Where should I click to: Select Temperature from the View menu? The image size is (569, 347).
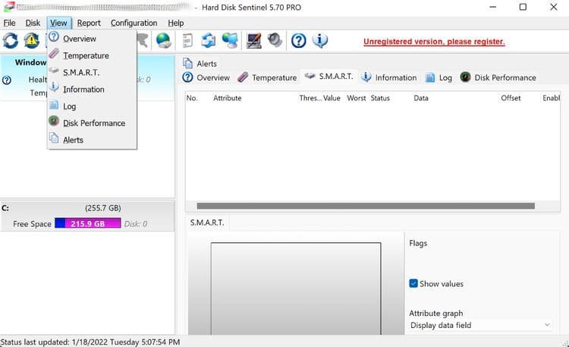[x=86, y=55]
